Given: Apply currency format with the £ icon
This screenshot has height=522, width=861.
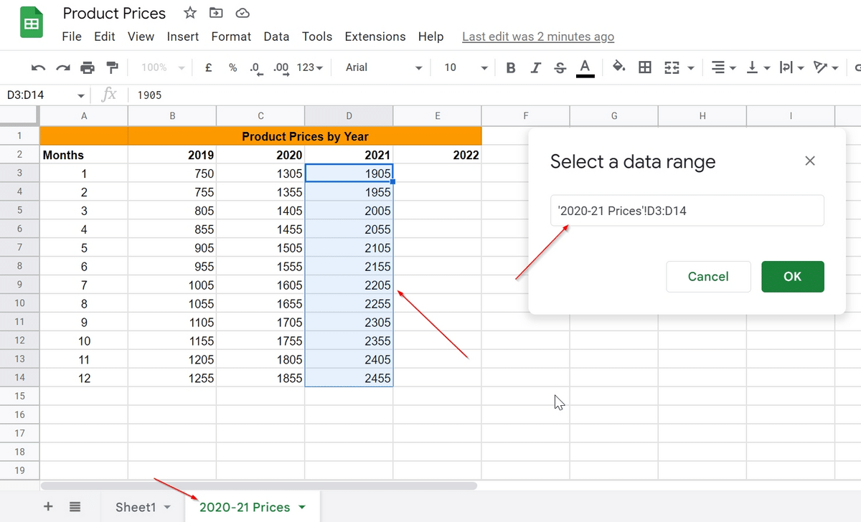Looking at the screenshot, I should (208, 67).
